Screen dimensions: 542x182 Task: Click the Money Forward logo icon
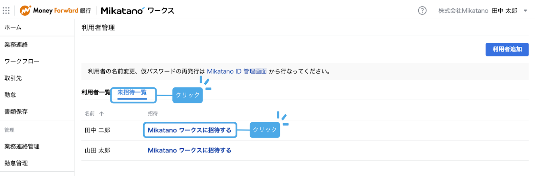coord(25,11)
